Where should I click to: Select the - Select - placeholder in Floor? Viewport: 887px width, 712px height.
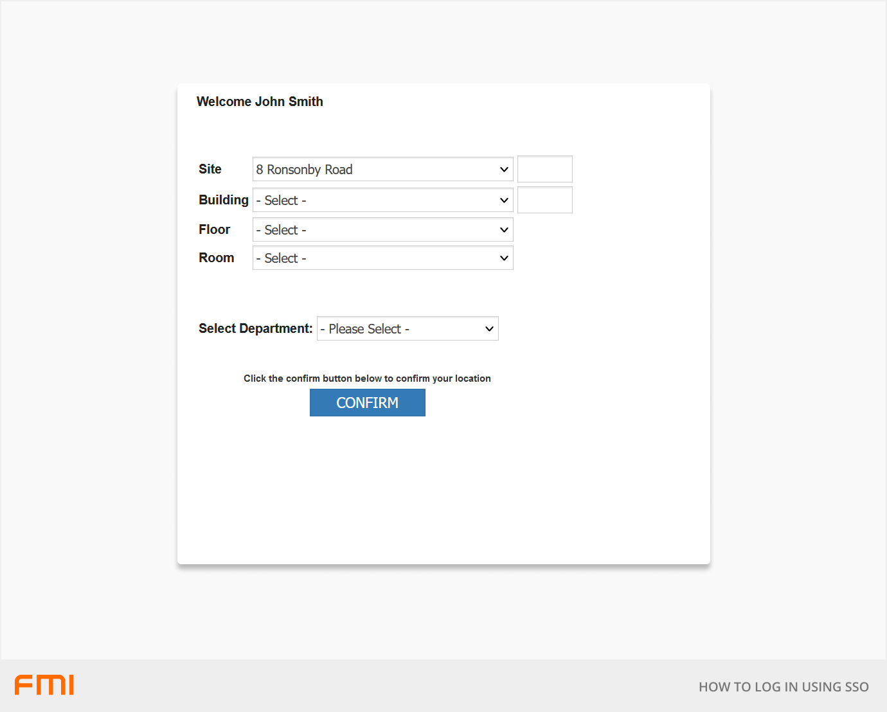click(x=281, y=229)
